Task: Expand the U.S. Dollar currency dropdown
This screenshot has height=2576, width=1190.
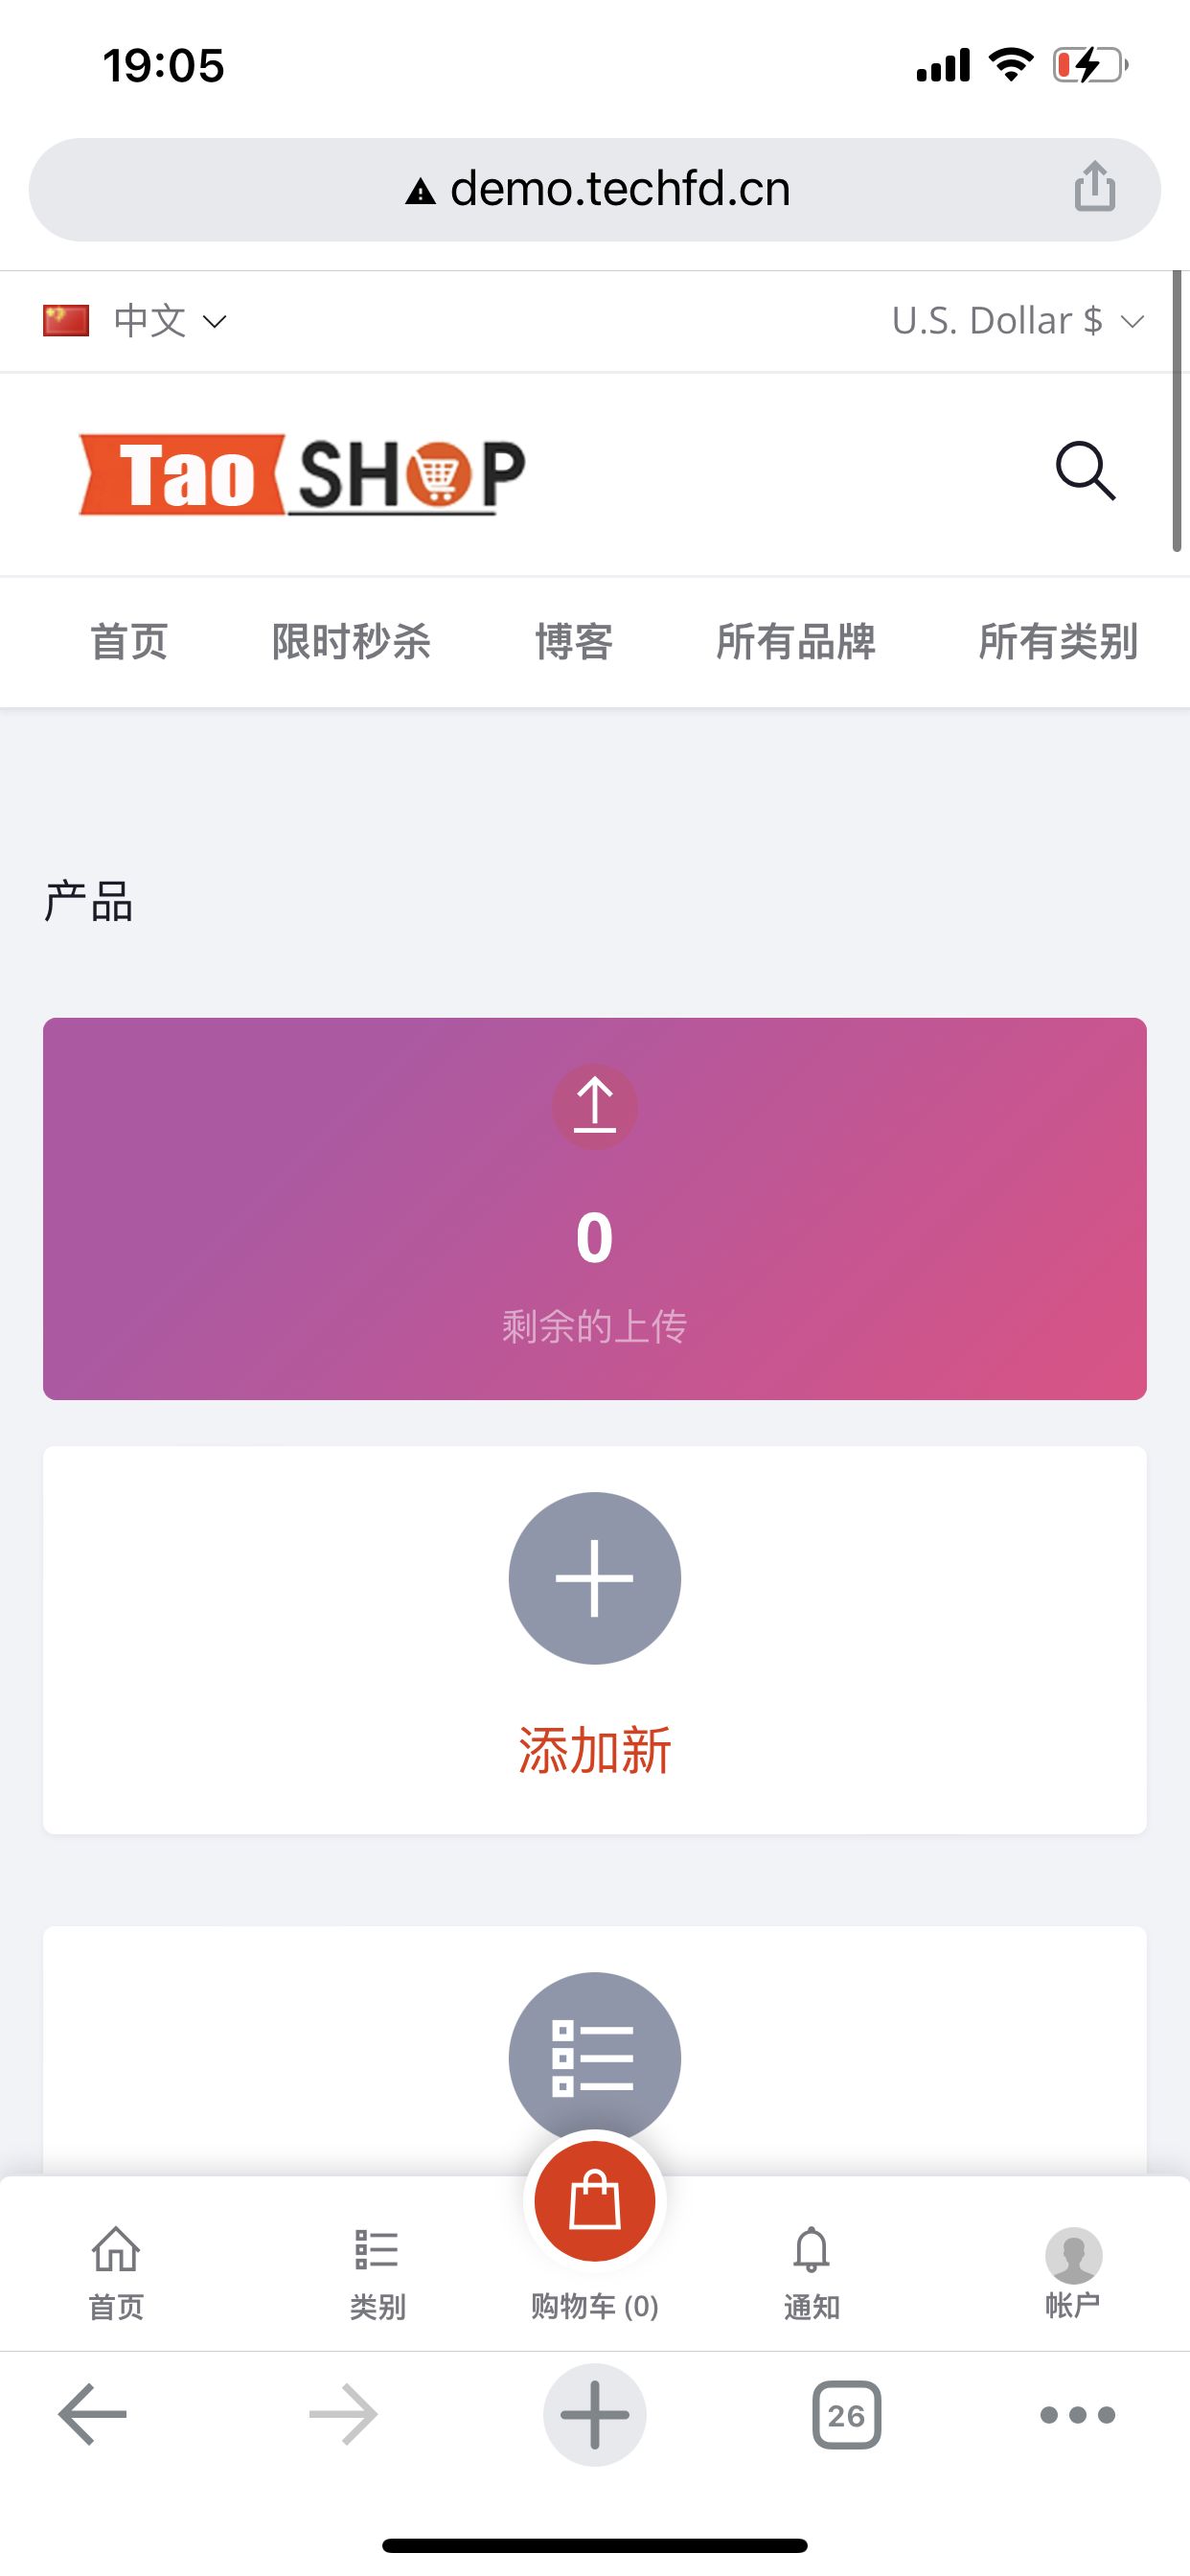Action: coord(1017,321)
